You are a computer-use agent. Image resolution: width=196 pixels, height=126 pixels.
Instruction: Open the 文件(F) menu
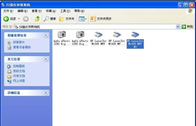pyautogui.click(x=8, y=11)
